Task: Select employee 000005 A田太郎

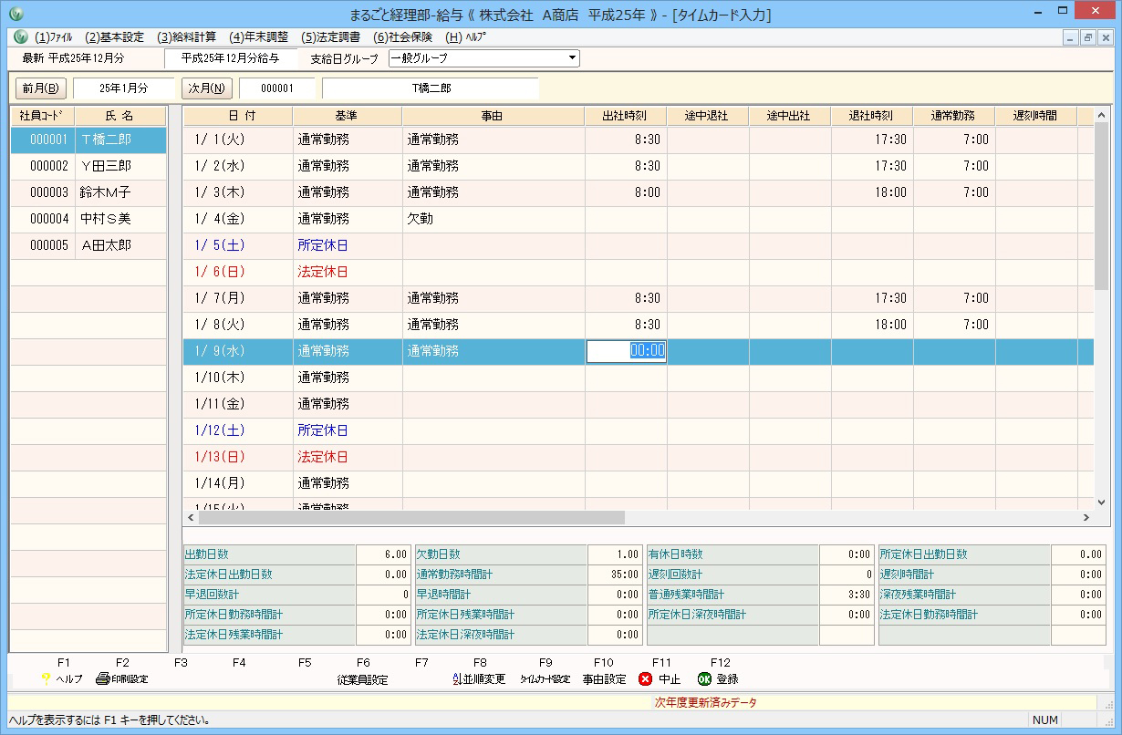Action: [88, 245]
